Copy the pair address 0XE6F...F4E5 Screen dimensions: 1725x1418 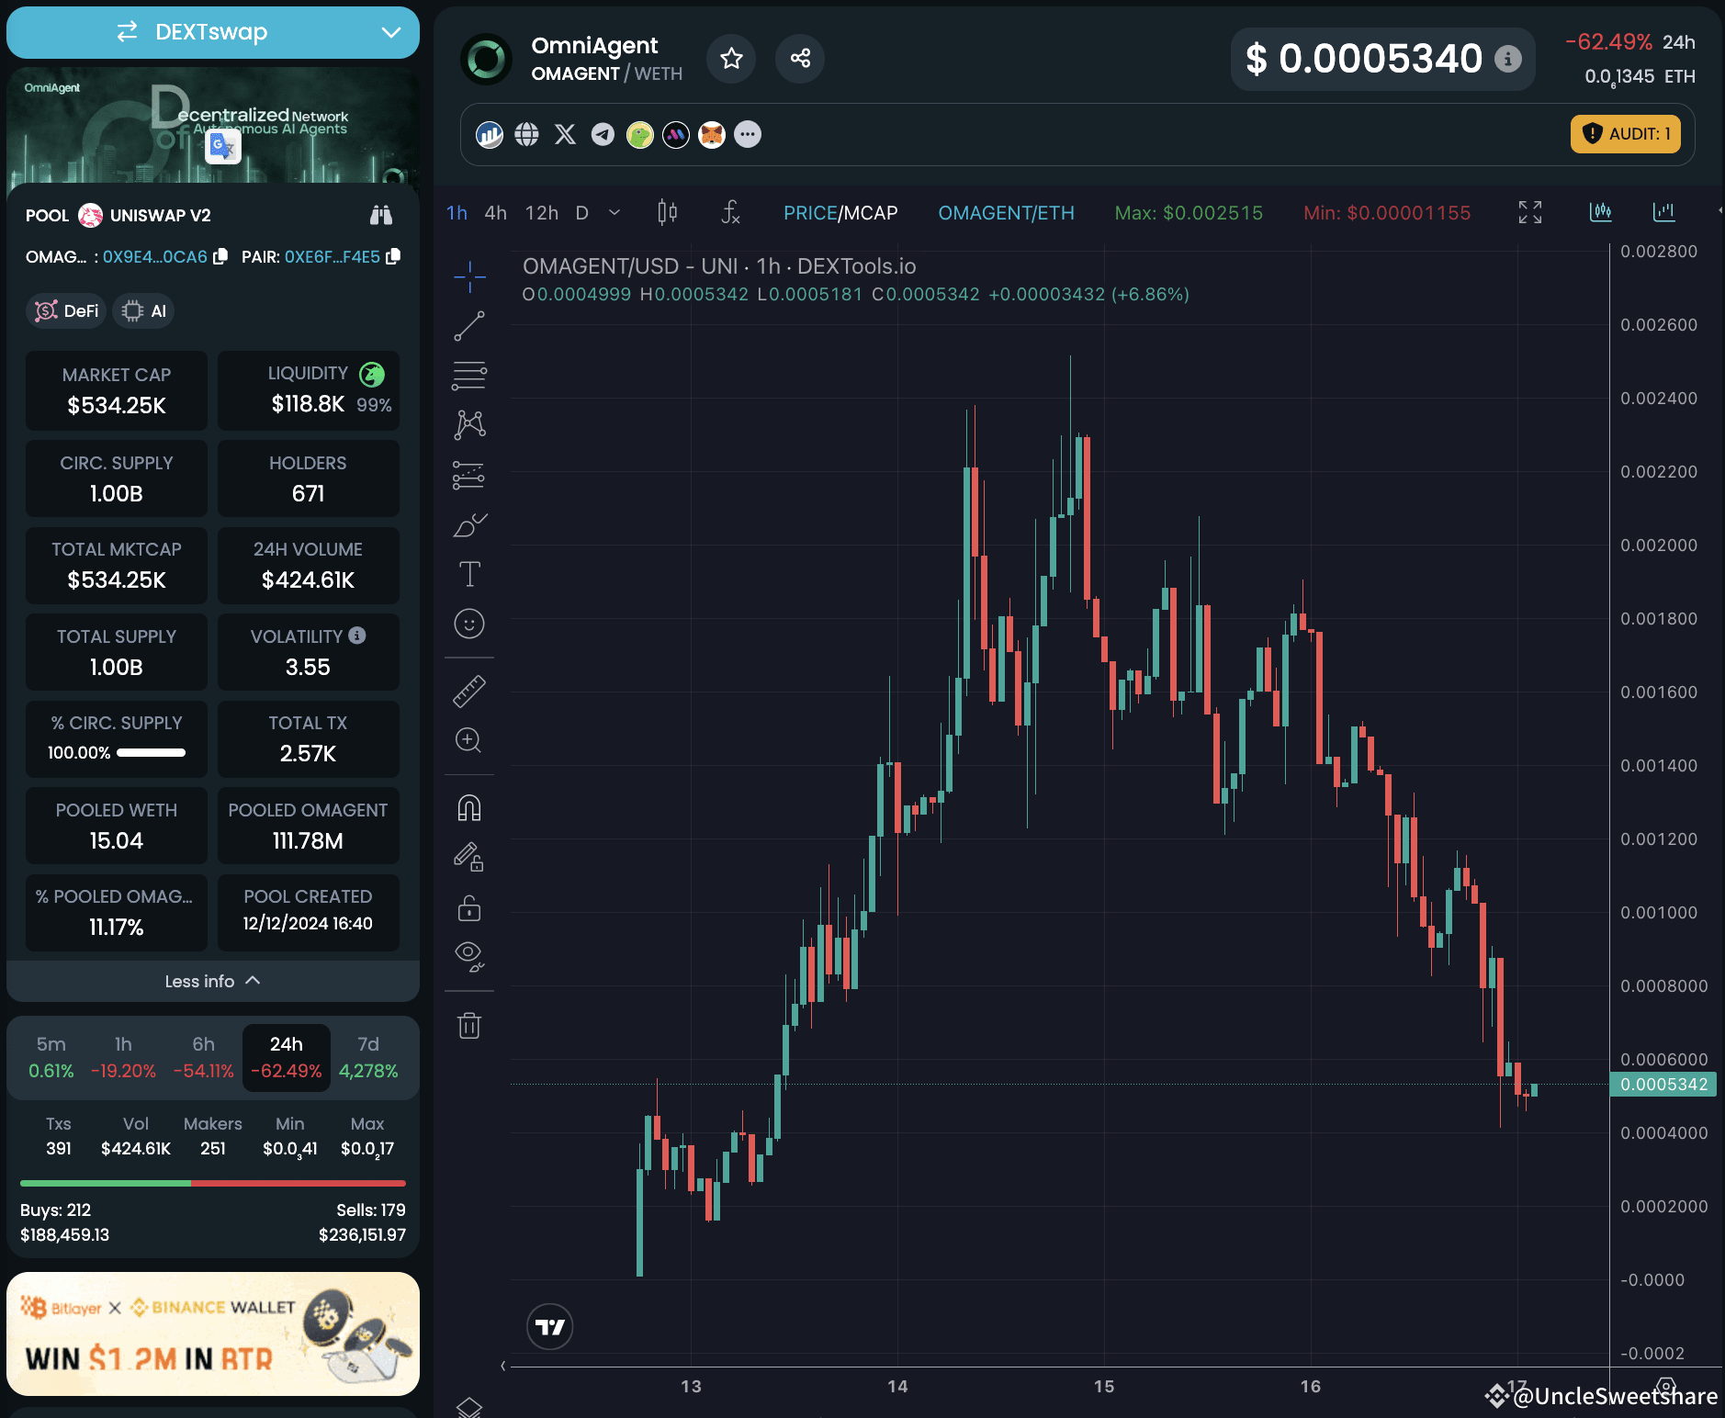(393, 256)
